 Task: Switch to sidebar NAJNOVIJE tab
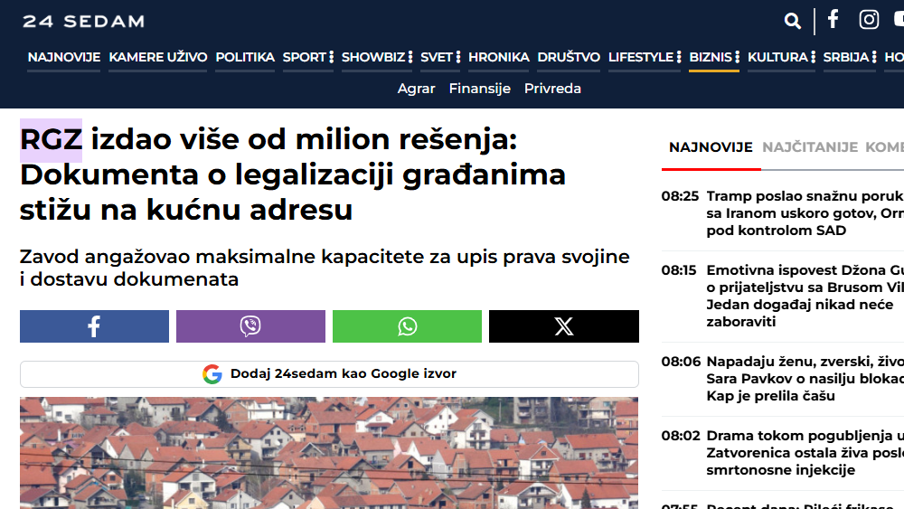point(711,147)
